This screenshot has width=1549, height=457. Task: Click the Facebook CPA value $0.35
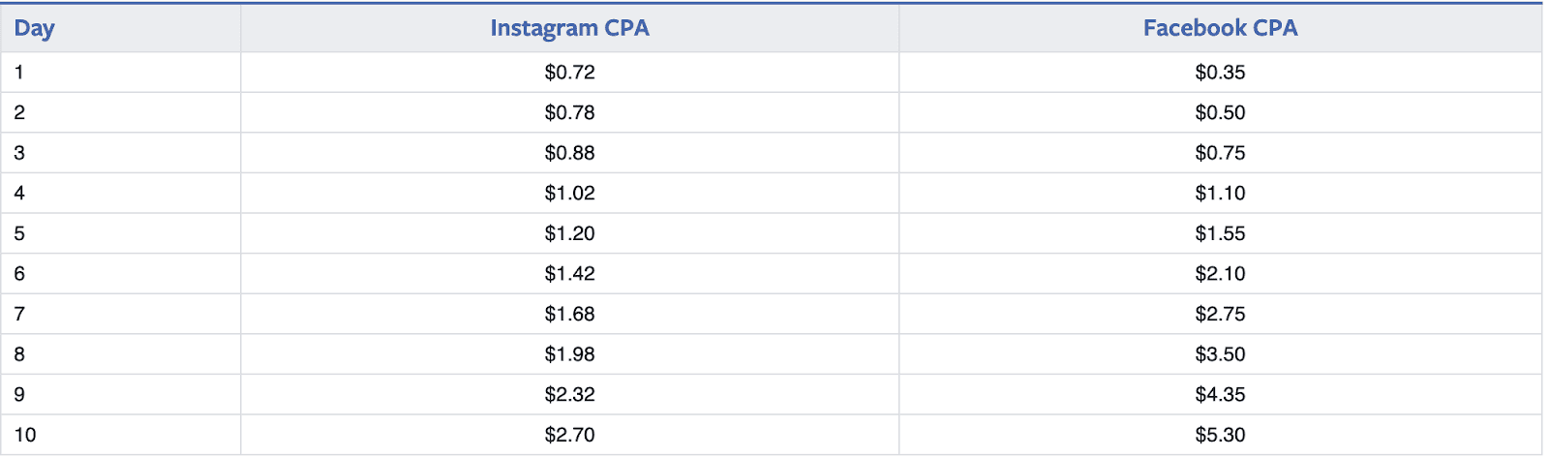(1220, 73)
